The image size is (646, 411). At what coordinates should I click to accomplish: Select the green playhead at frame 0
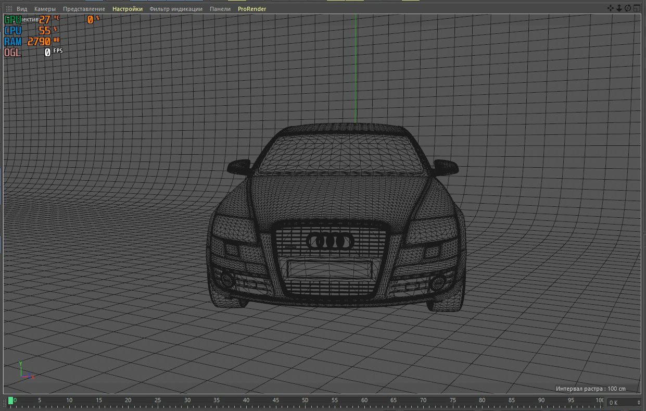pyautogui.click(x=11, y=401)
